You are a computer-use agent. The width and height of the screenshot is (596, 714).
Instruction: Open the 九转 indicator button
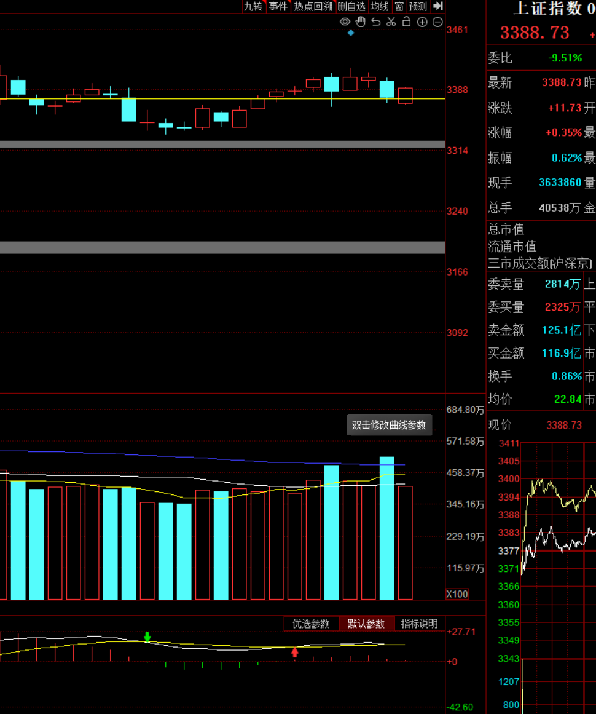pyautogui.click(x=253, y=6)
